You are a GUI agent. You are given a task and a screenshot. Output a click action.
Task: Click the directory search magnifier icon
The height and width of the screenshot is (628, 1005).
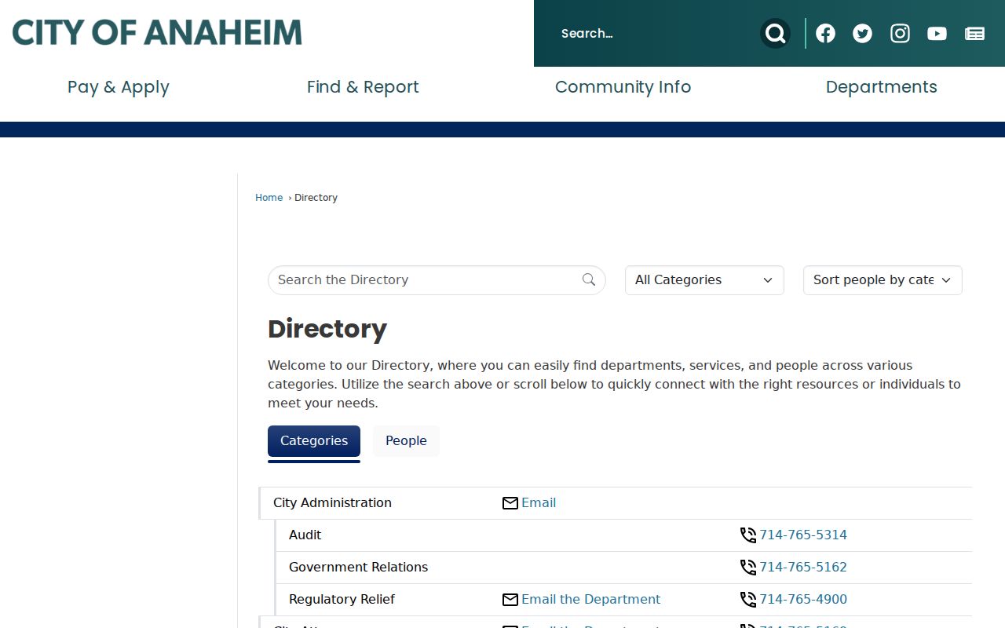click(589, 279)
